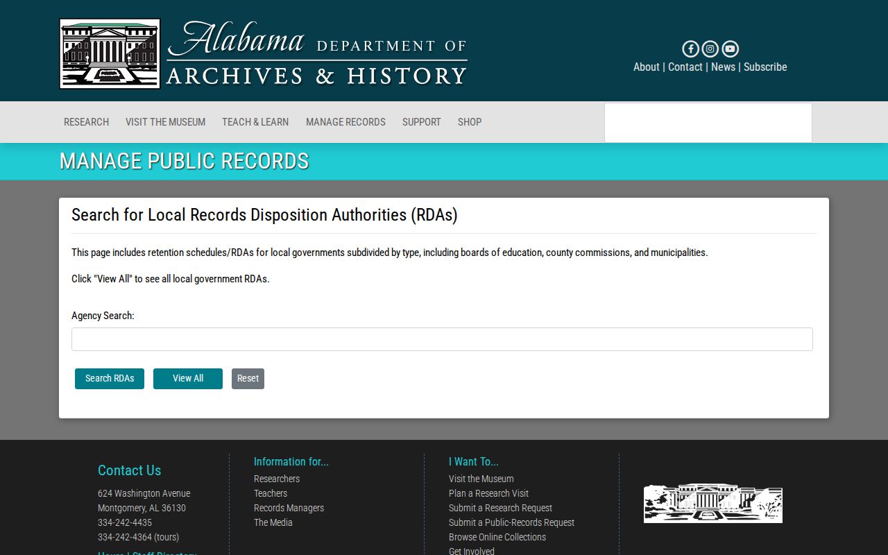Open the Teachers footer link
The height and width of the screenshot is (555, 888).
pyautogui.click(x=271, y=493)
